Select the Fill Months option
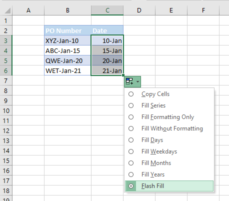 click(x=169, y=163)
